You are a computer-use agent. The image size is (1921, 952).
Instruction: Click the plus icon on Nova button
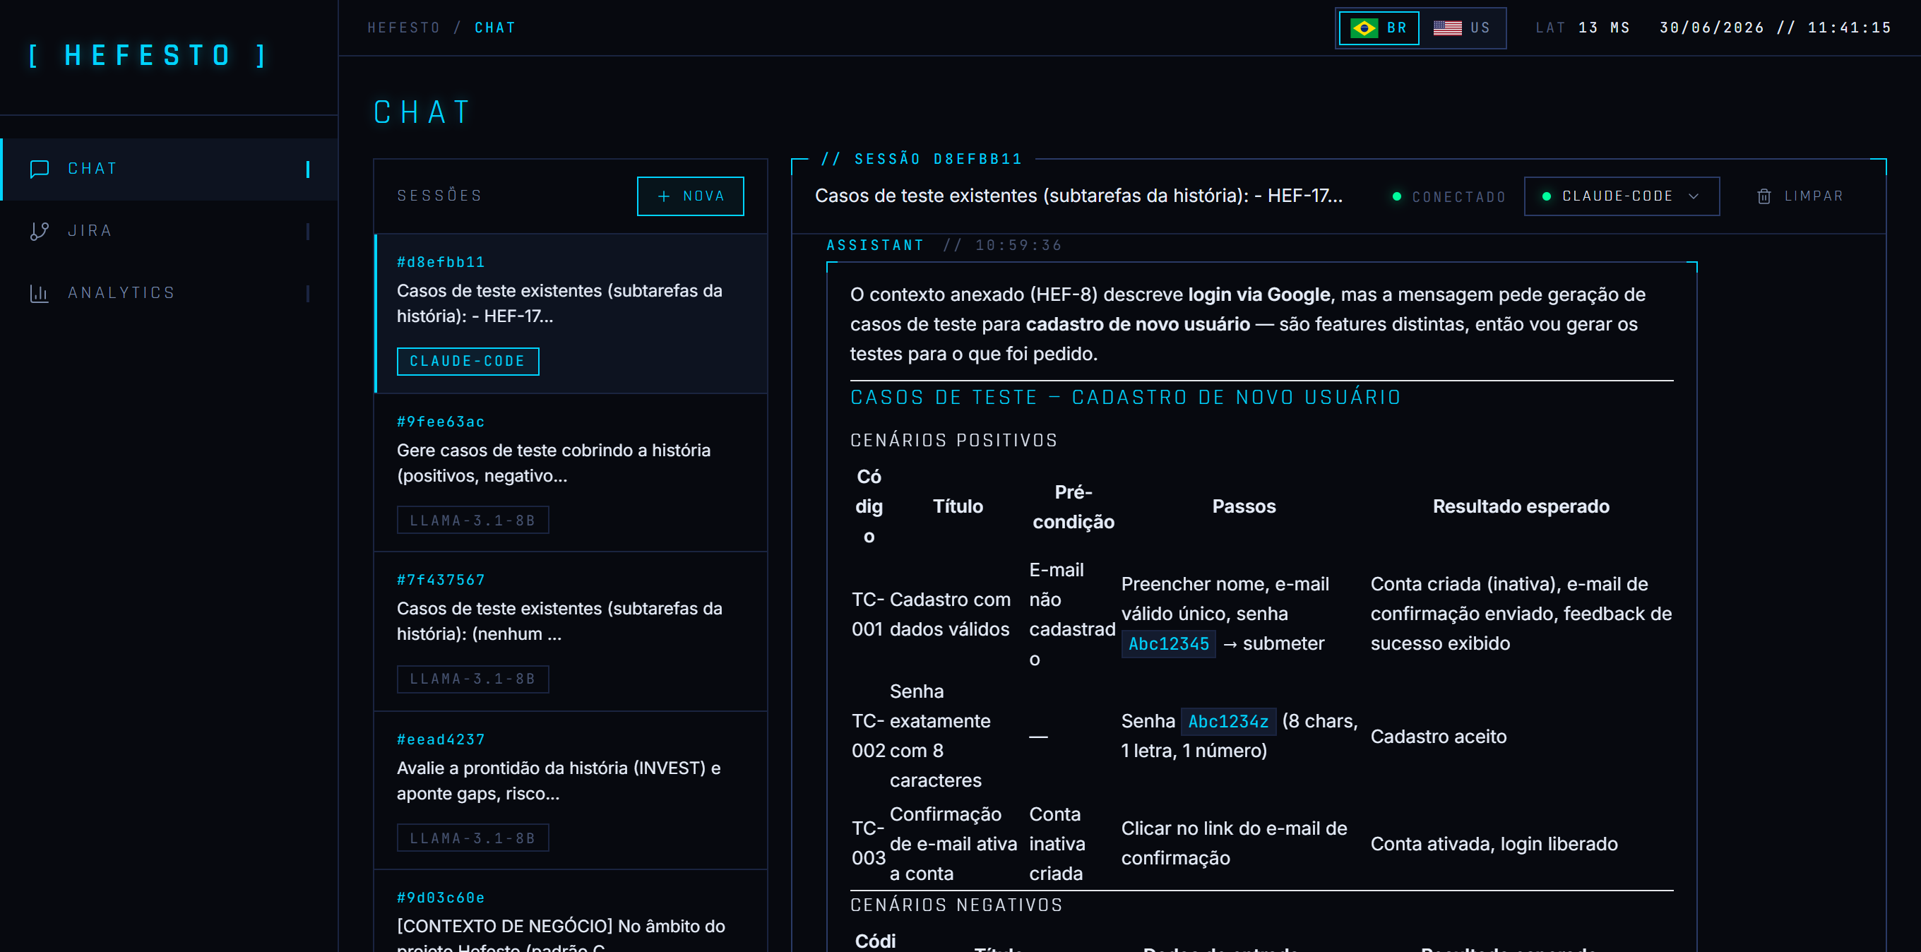[664, 196]
